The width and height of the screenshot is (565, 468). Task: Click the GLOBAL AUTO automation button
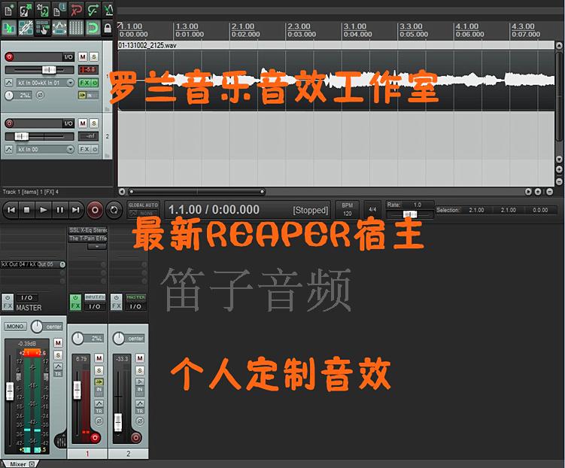[144, 209]
